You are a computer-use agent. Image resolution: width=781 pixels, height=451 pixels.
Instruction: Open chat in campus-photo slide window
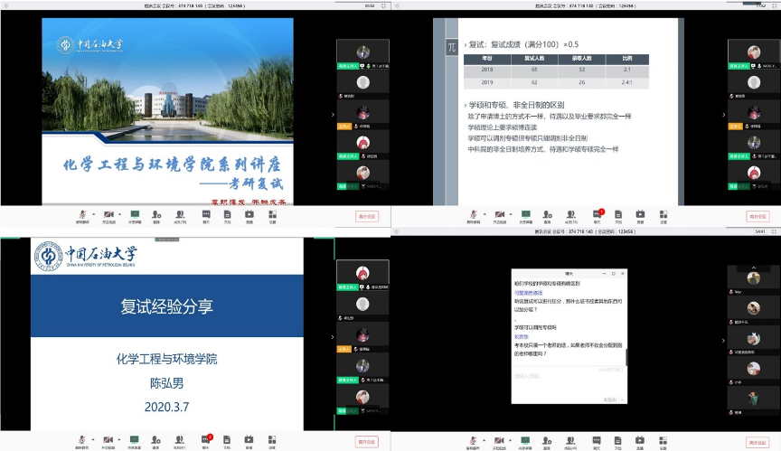206,216
